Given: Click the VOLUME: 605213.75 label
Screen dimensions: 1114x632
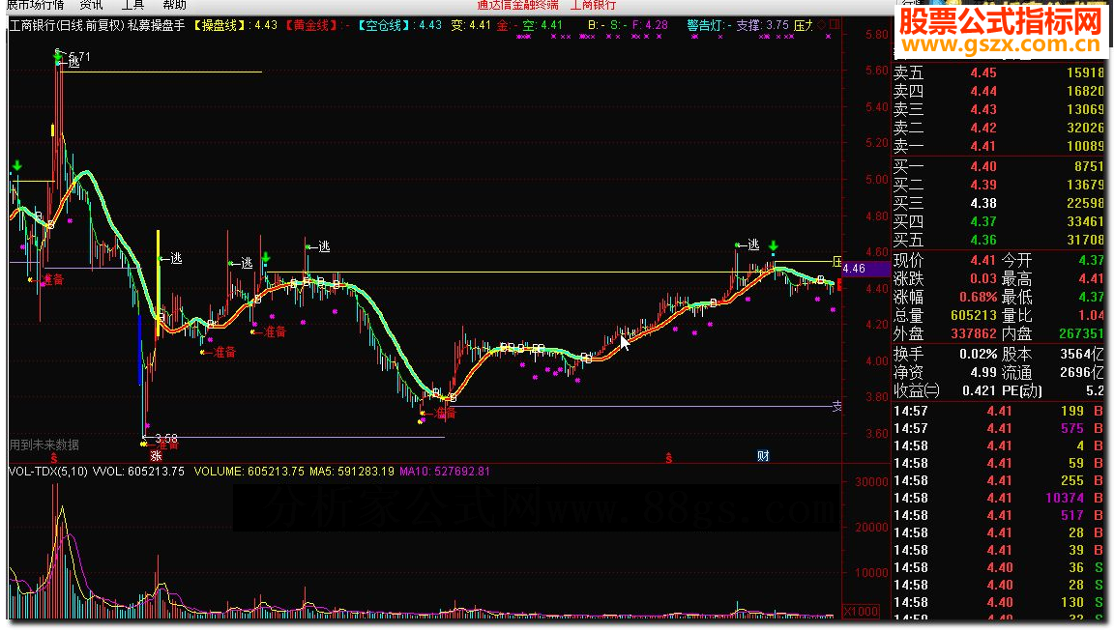Looking at the screenshot, I should click(x=249, y=472).
